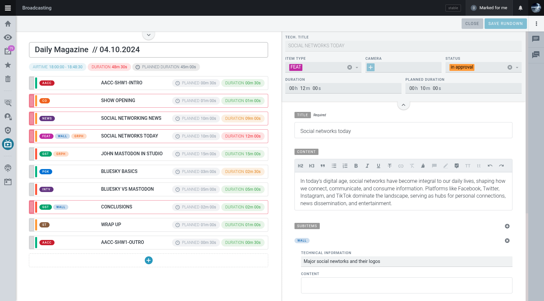Undo last edit in content editor
This screenshot has width=544, height=301.
coord(490,166)
